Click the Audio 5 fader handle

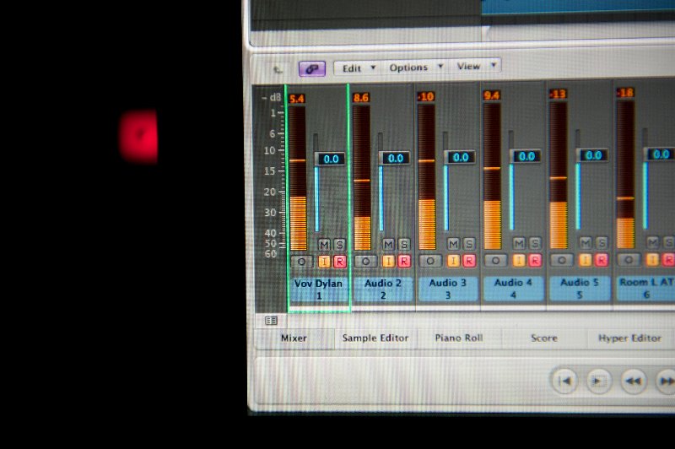(x=593, y=155)
